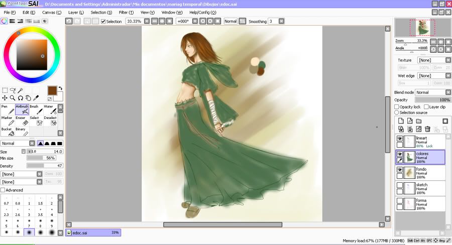Toggle the Selection checkbox in toolbar
Screen dimensions: 452x245
103,21
